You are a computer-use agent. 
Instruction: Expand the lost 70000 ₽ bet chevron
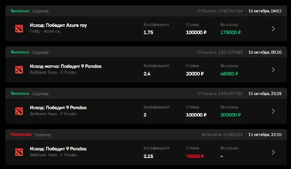(x=273, y=152)
